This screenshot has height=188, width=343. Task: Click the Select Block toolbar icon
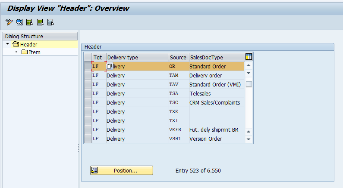pos(40,22)
